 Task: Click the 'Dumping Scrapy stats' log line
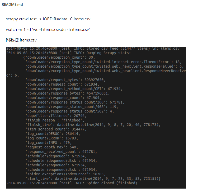tap(69, 53)
